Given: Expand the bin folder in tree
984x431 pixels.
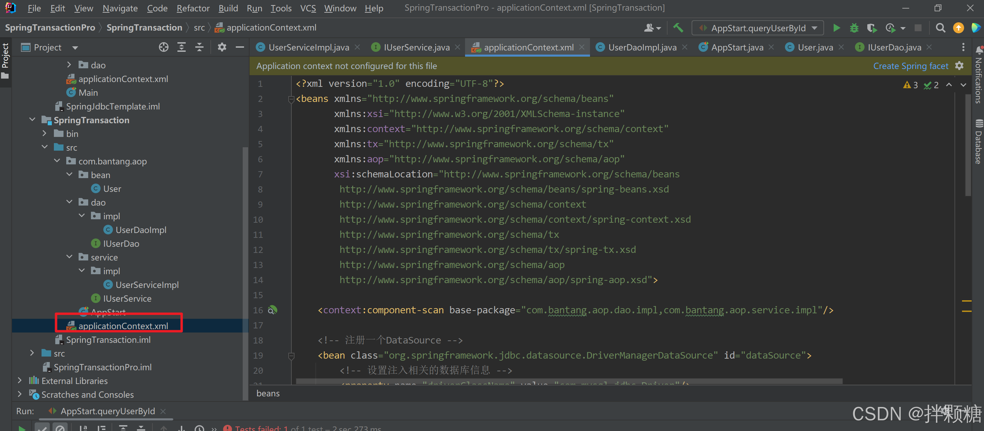Looking at the screenshot, I should [45, 133].
